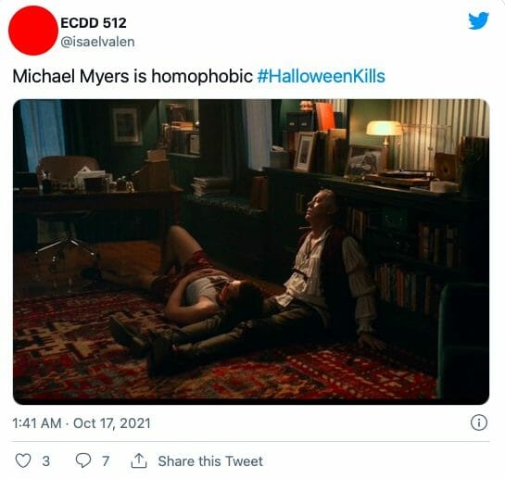Screen dimensions: 505x479
Task: Click the blue curtain in the photo
Action: point(43,133)
